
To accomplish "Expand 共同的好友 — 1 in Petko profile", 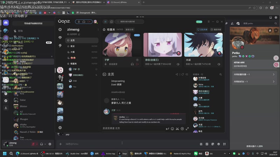I will 254,82.
